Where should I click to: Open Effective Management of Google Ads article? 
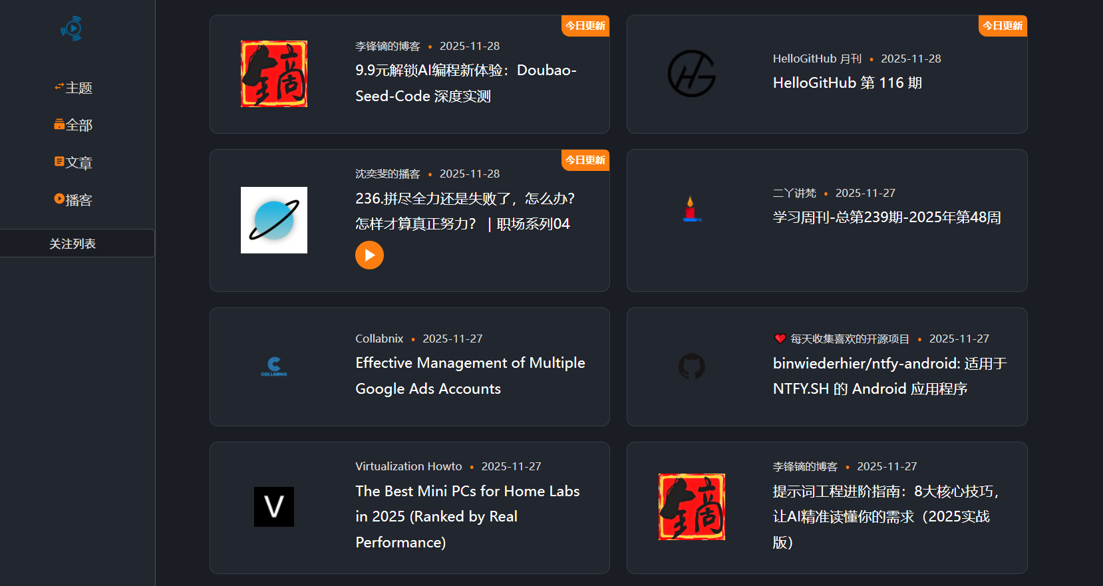tap(470, 376)
